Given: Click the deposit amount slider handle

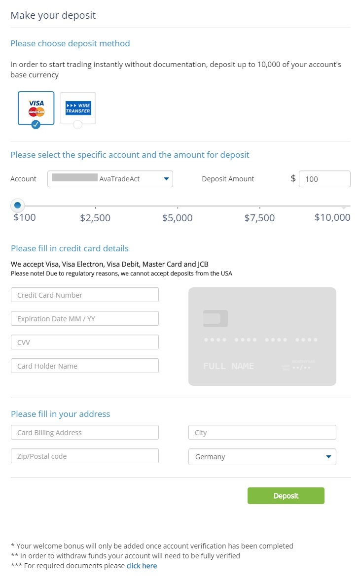Looking at the screenshot, I should (18, 205).
